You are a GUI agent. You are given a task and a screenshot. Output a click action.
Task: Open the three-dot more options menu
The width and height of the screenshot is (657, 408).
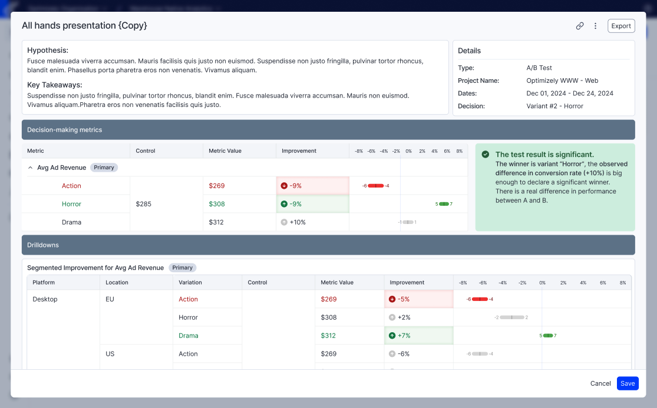click(x=595, y=26)
